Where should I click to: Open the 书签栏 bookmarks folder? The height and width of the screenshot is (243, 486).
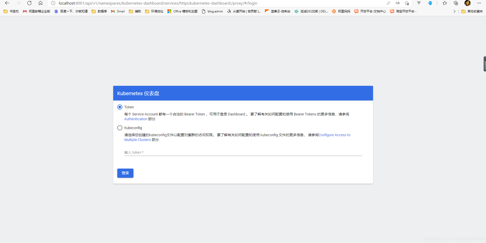[x=11, y=11]
